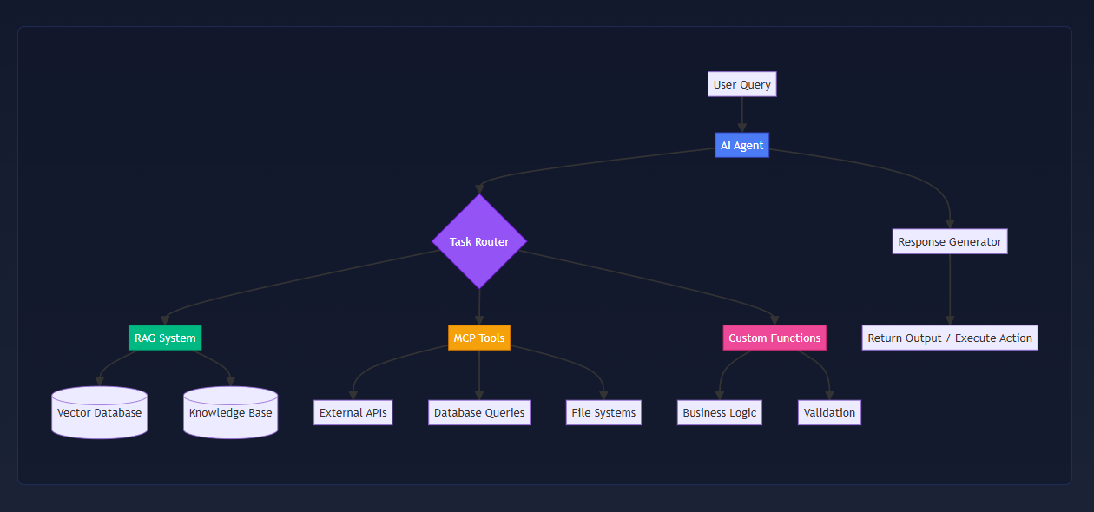Click the purple Task Router diamond

(x=479, y=241)
